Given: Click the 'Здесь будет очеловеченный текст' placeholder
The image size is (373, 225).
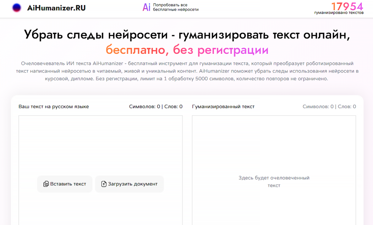Looking at the screenshot, I should tap(274, 181).
